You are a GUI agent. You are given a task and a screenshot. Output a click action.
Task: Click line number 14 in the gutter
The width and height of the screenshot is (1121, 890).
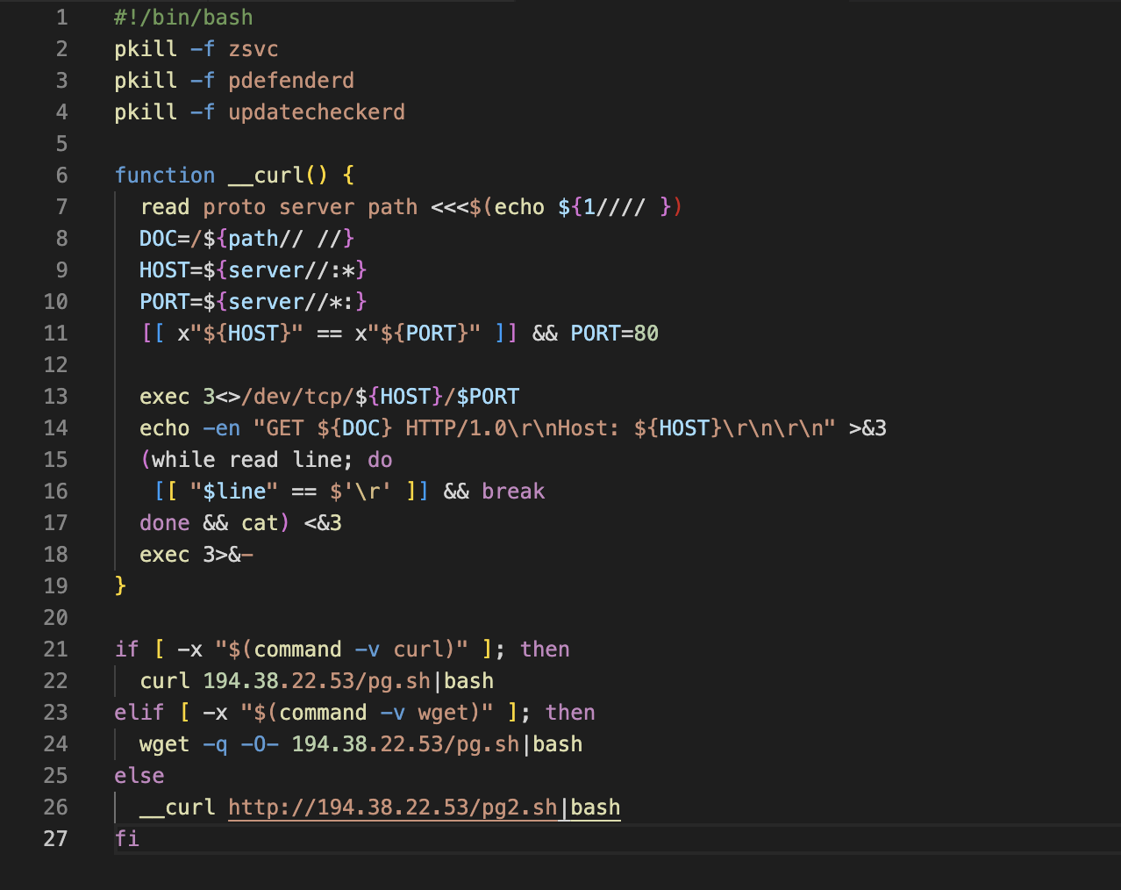pos(55,428)
